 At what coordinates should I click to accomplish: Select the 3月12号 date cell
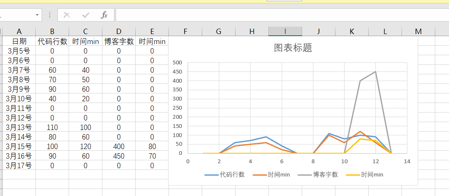tap(19, 118)
